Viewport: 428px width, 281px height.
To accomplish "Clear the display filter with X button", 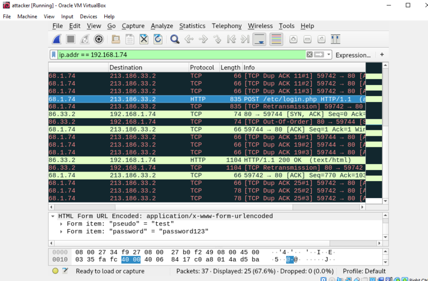I will [x=309, y=55].
